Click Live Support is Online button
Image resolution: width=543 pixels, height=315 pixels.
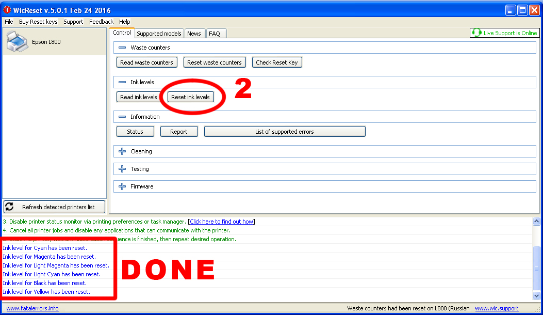(504, 33)
